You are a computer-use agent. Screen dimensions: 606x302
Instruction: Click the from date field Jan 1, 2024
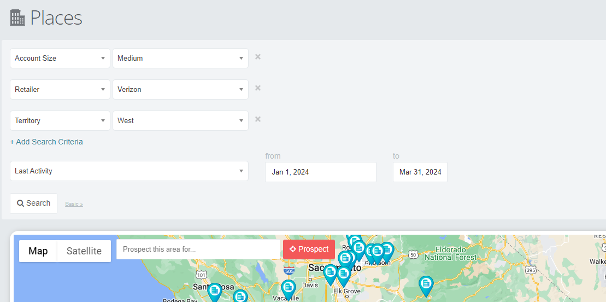click(x=320, y=172)
